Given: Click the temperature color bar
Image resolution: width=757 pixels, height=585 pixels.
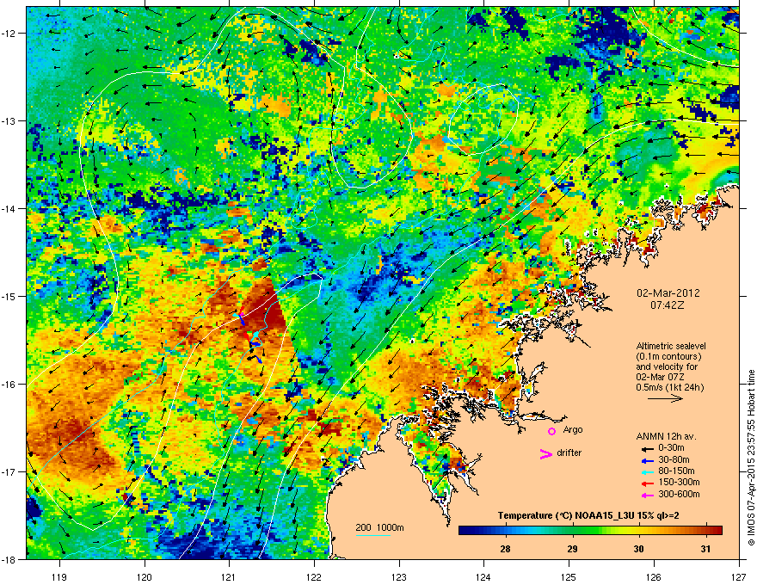Looking at the screenshot, I should (x=590, y=531).
